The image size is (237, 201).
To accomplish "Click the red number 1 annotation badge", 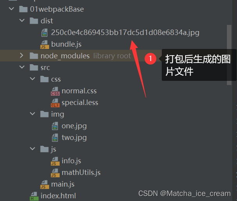I will pos(150,58).
